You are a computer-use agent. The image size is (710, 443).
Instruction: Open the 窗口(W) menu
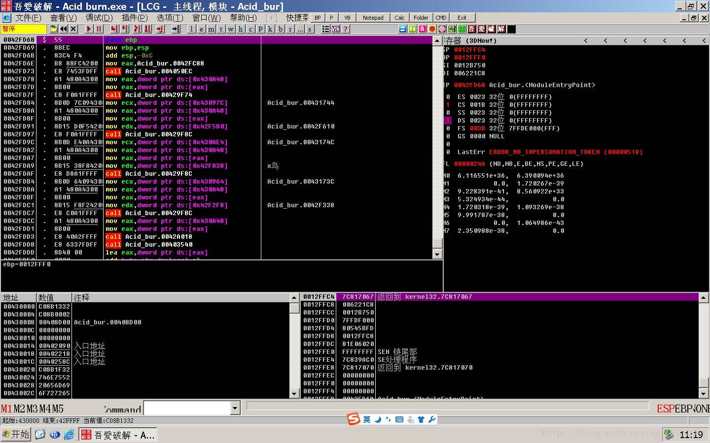coord(207,18)
